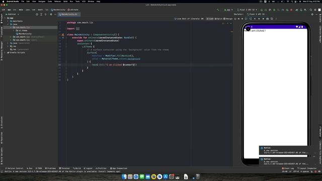Open the Build menu
322x181 pixels.
click(x=65, y=2)
